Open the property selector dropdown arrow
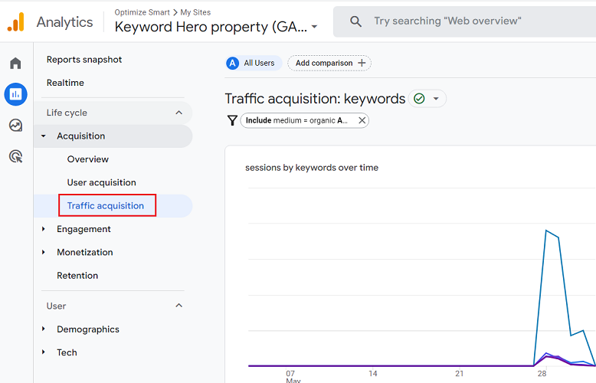The height and width of the screenshot is (383, 596). [x=314, y=27]
